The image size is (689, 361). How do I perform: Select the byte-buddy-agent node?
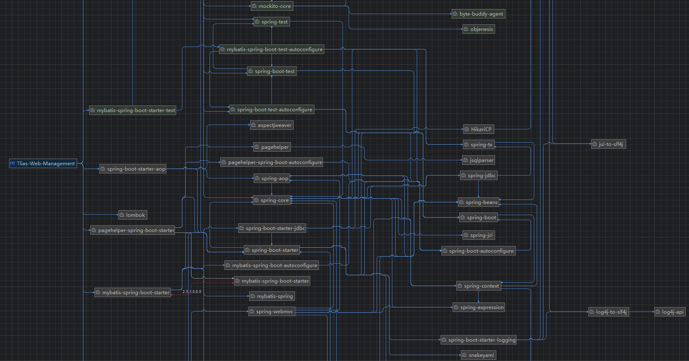(479, 14)
